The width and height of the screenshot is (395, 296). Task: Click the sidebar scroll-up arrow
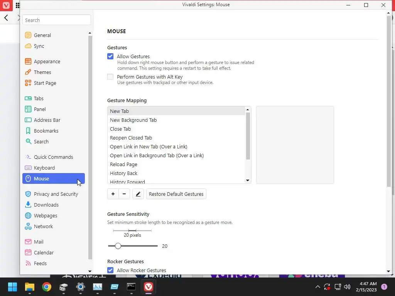tap(90, 33)
